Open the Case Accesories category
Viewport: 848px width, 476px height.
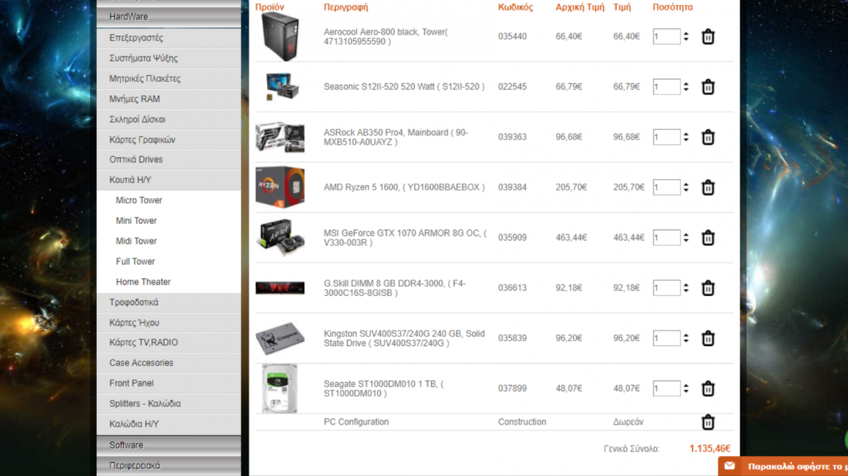169,363
